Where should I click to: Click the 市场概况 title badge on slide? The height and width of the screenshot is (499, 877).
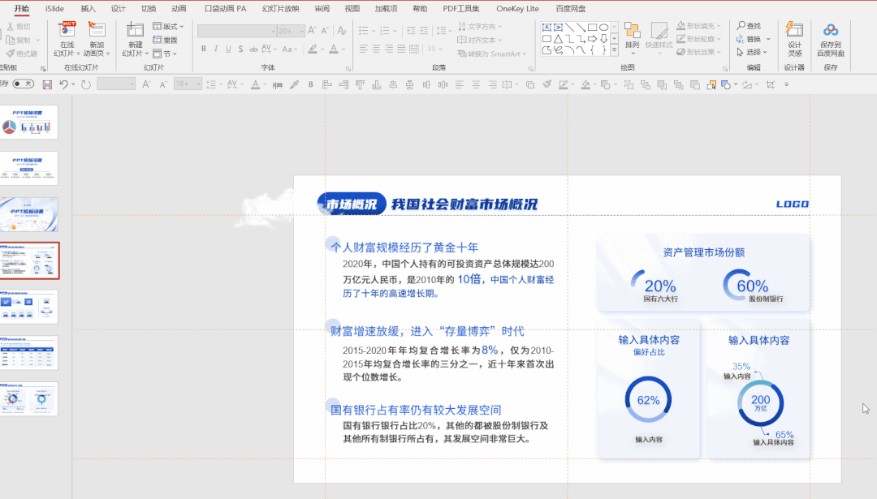pos(352,204)
